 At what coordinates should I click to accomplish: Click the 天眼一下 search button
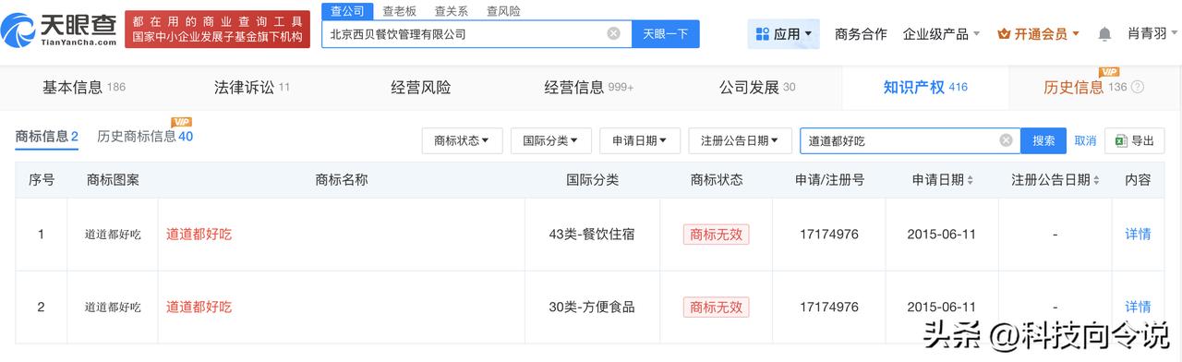(x=666, y=33)
